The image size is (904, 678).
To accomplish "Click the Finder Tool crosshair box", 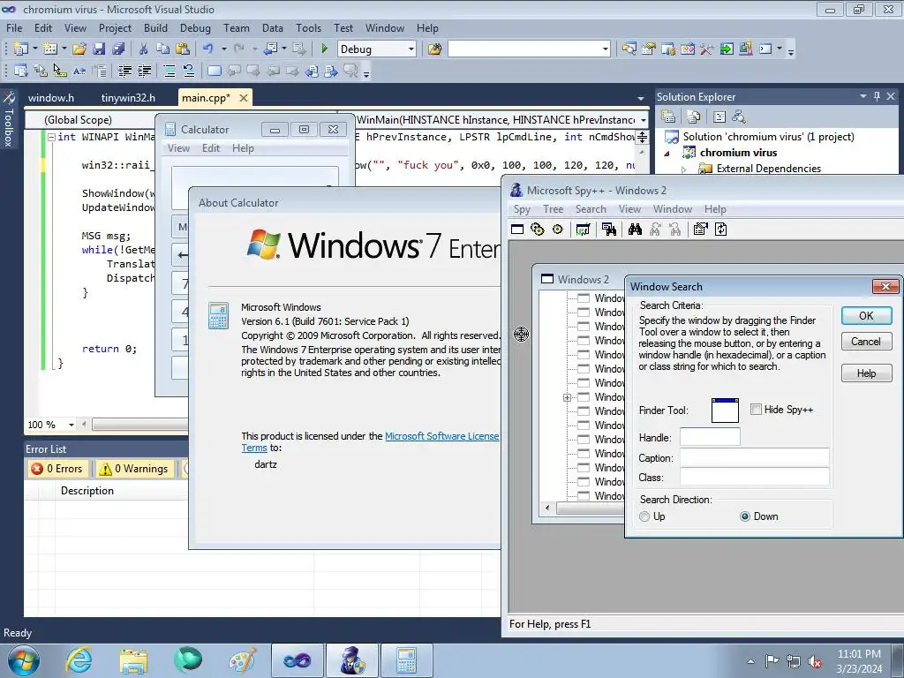I will coord(725,411).
